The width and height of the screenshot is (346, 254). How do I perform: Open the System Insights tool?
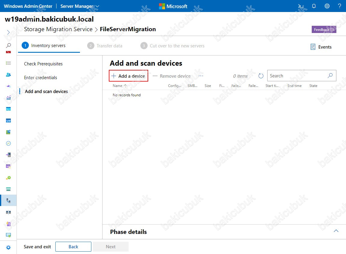(8, 224)
